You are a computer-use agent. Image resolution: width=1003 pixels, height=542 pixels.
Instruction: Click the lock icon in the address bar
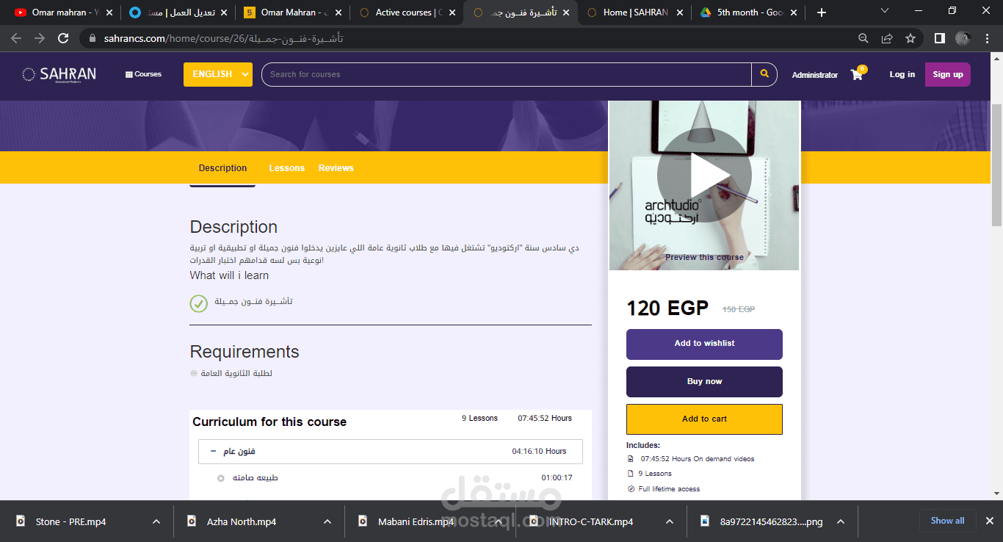pyautogui.click(x=93, y=38)
